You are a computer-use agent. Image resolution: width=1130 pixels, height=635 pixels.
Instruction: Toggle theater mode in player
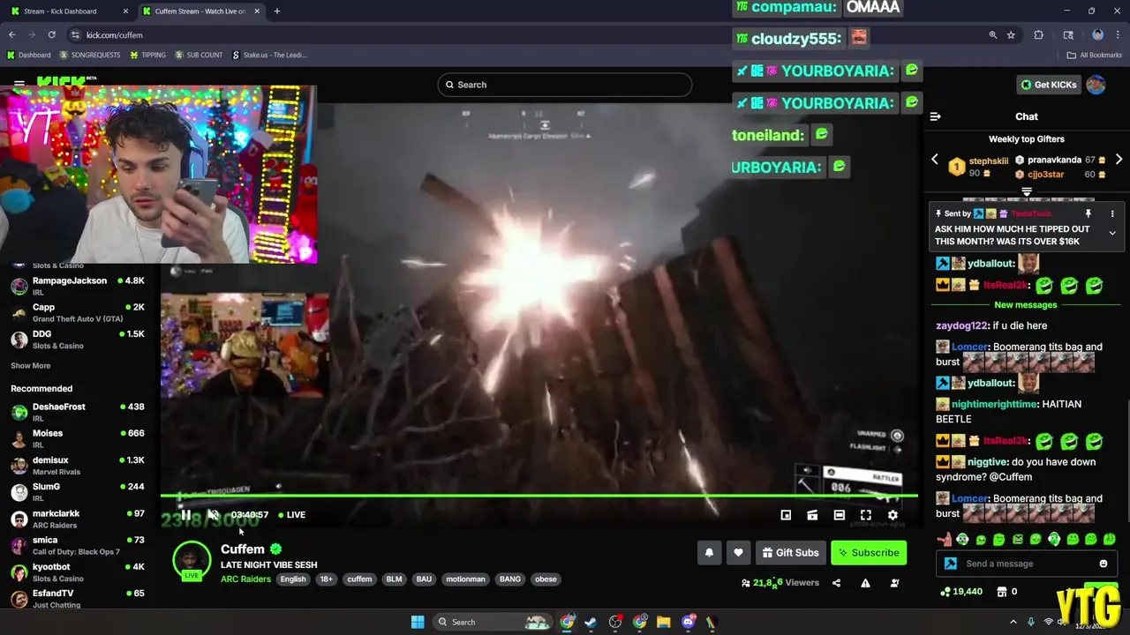click(x=840, y=515)
